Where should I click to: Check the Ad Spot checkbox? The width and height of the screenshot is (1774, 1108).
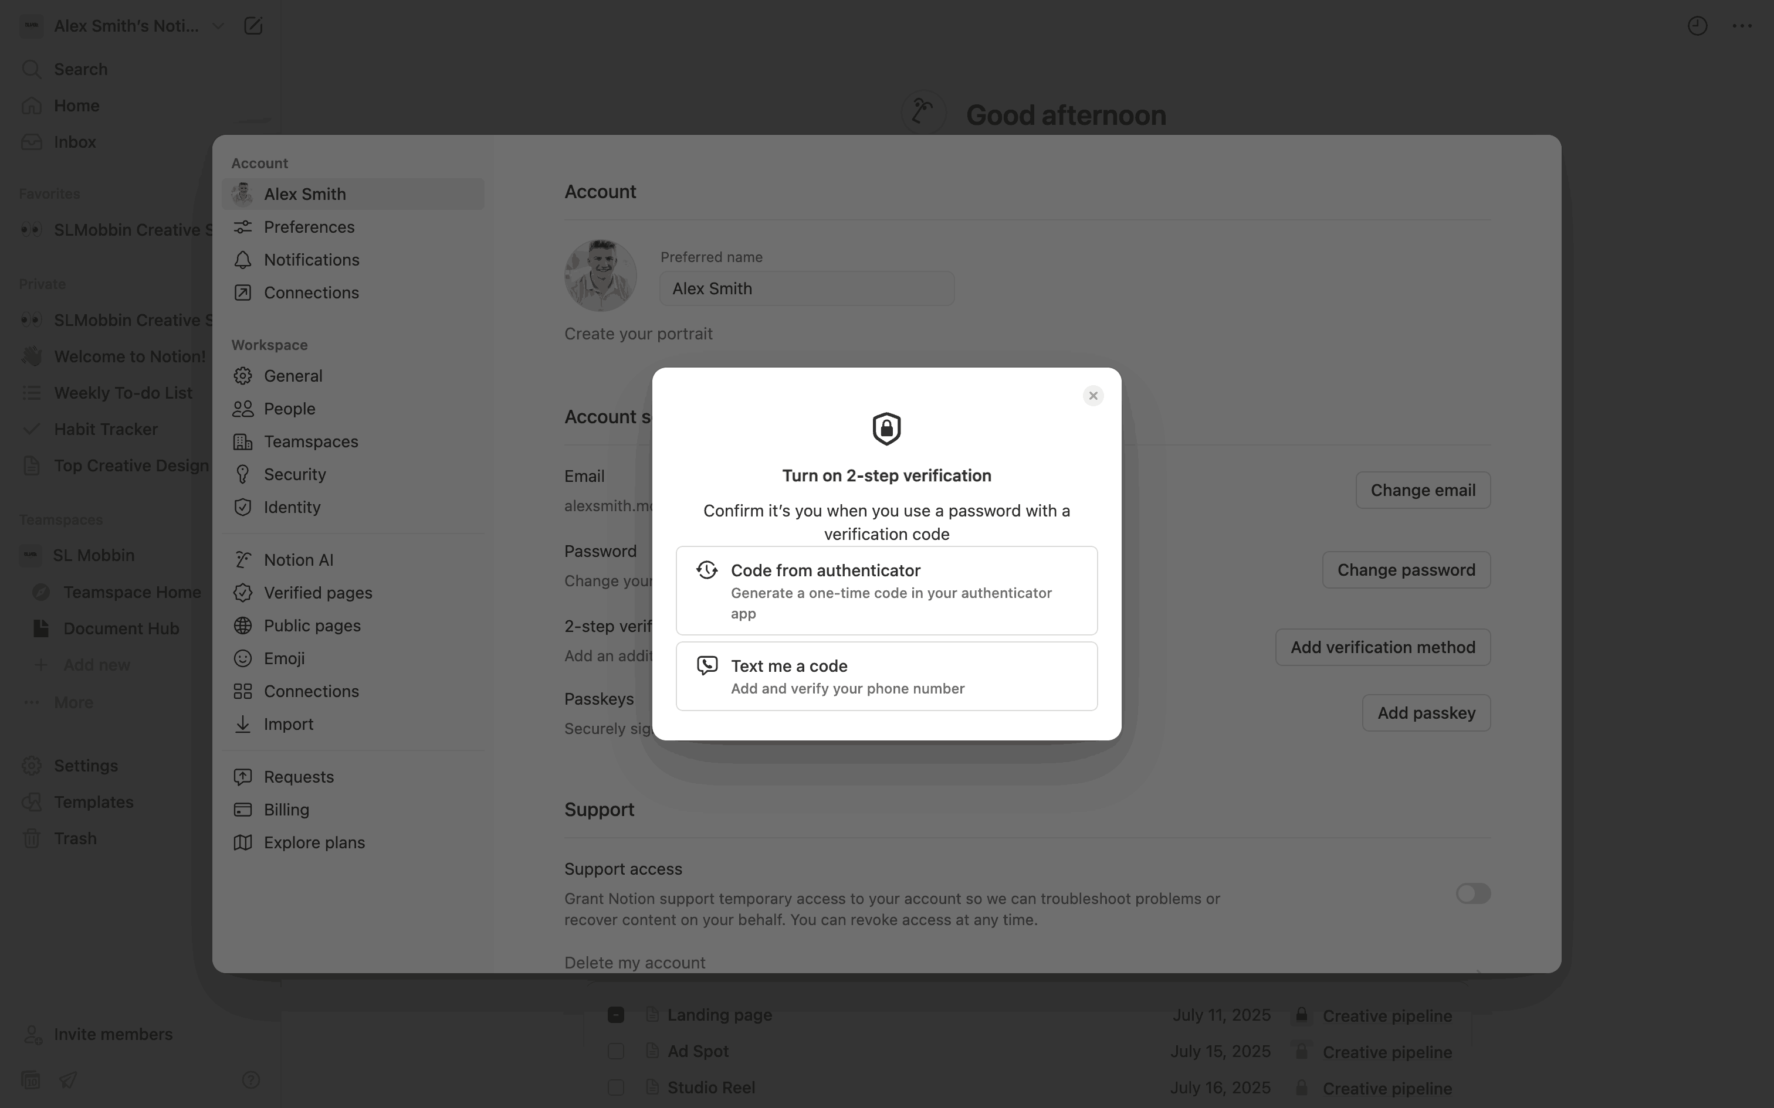(x=616, y=1051)
